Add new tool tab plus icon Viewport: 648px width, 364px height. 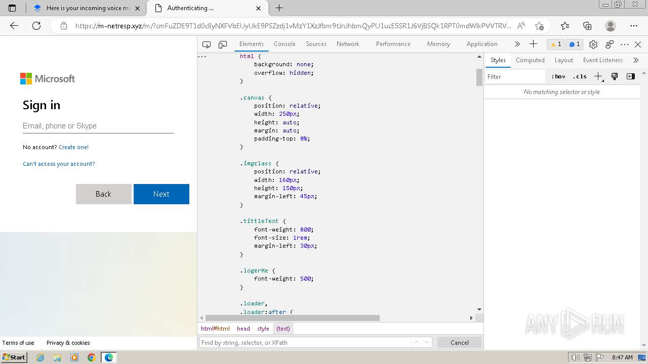pyautogui.click(x=533, y=44)
